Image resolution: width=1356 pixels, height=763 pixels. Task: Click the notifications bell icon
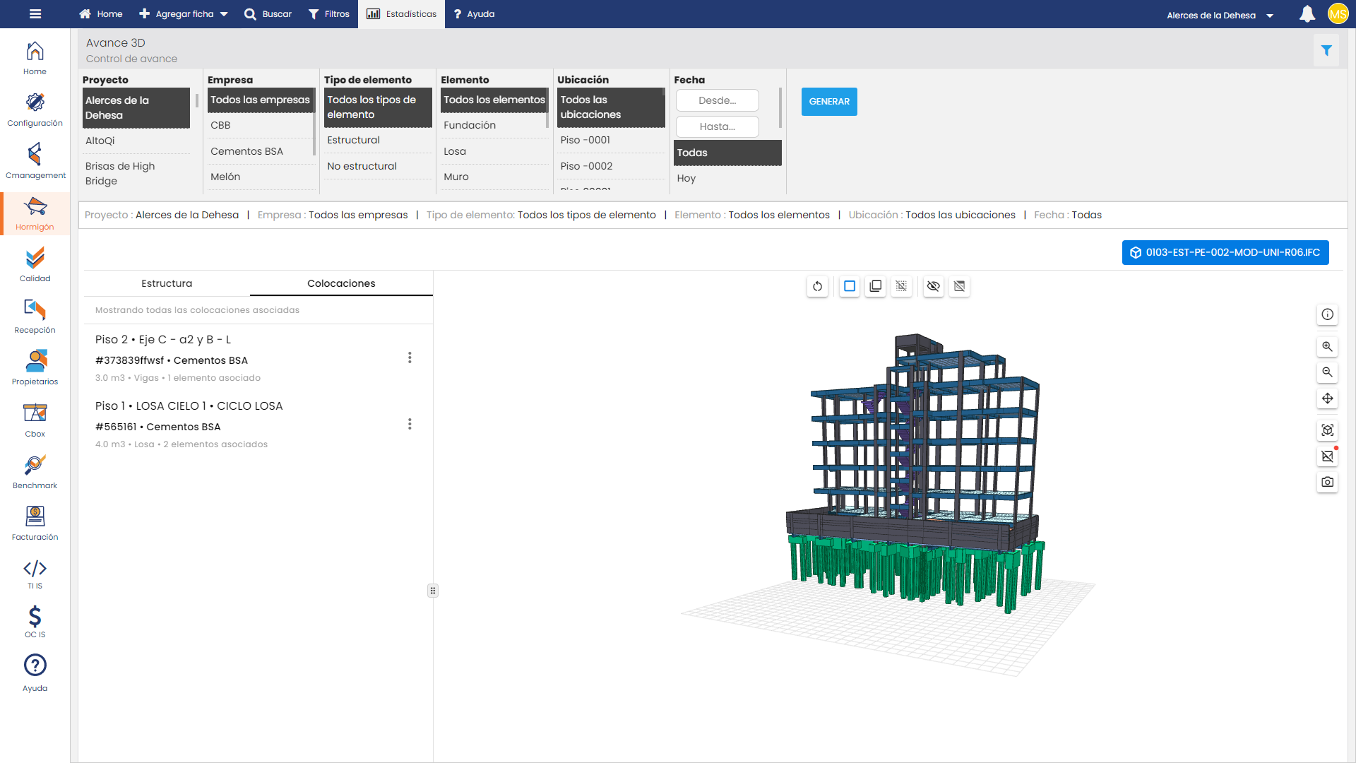tap(1307, 14)
